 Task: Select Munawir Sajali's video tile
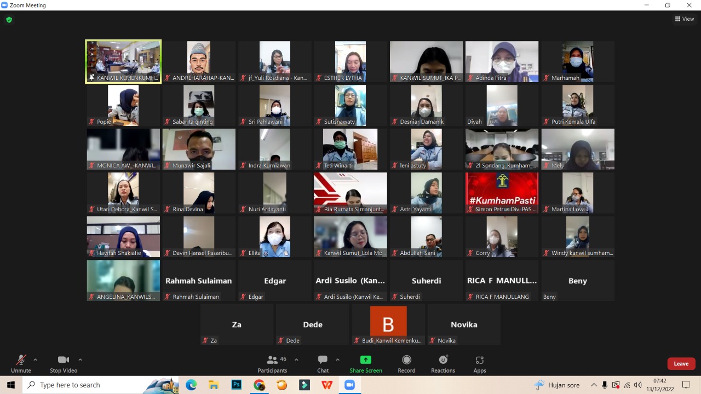(199, 149)
